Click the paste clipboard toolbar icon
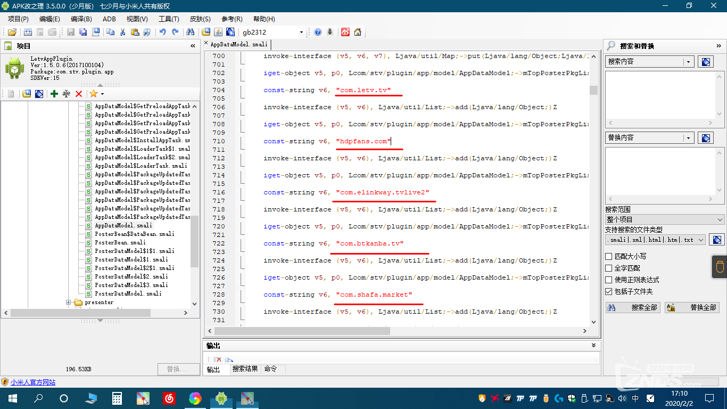Viewport: 727px width, 409px height. pos(135,32)
